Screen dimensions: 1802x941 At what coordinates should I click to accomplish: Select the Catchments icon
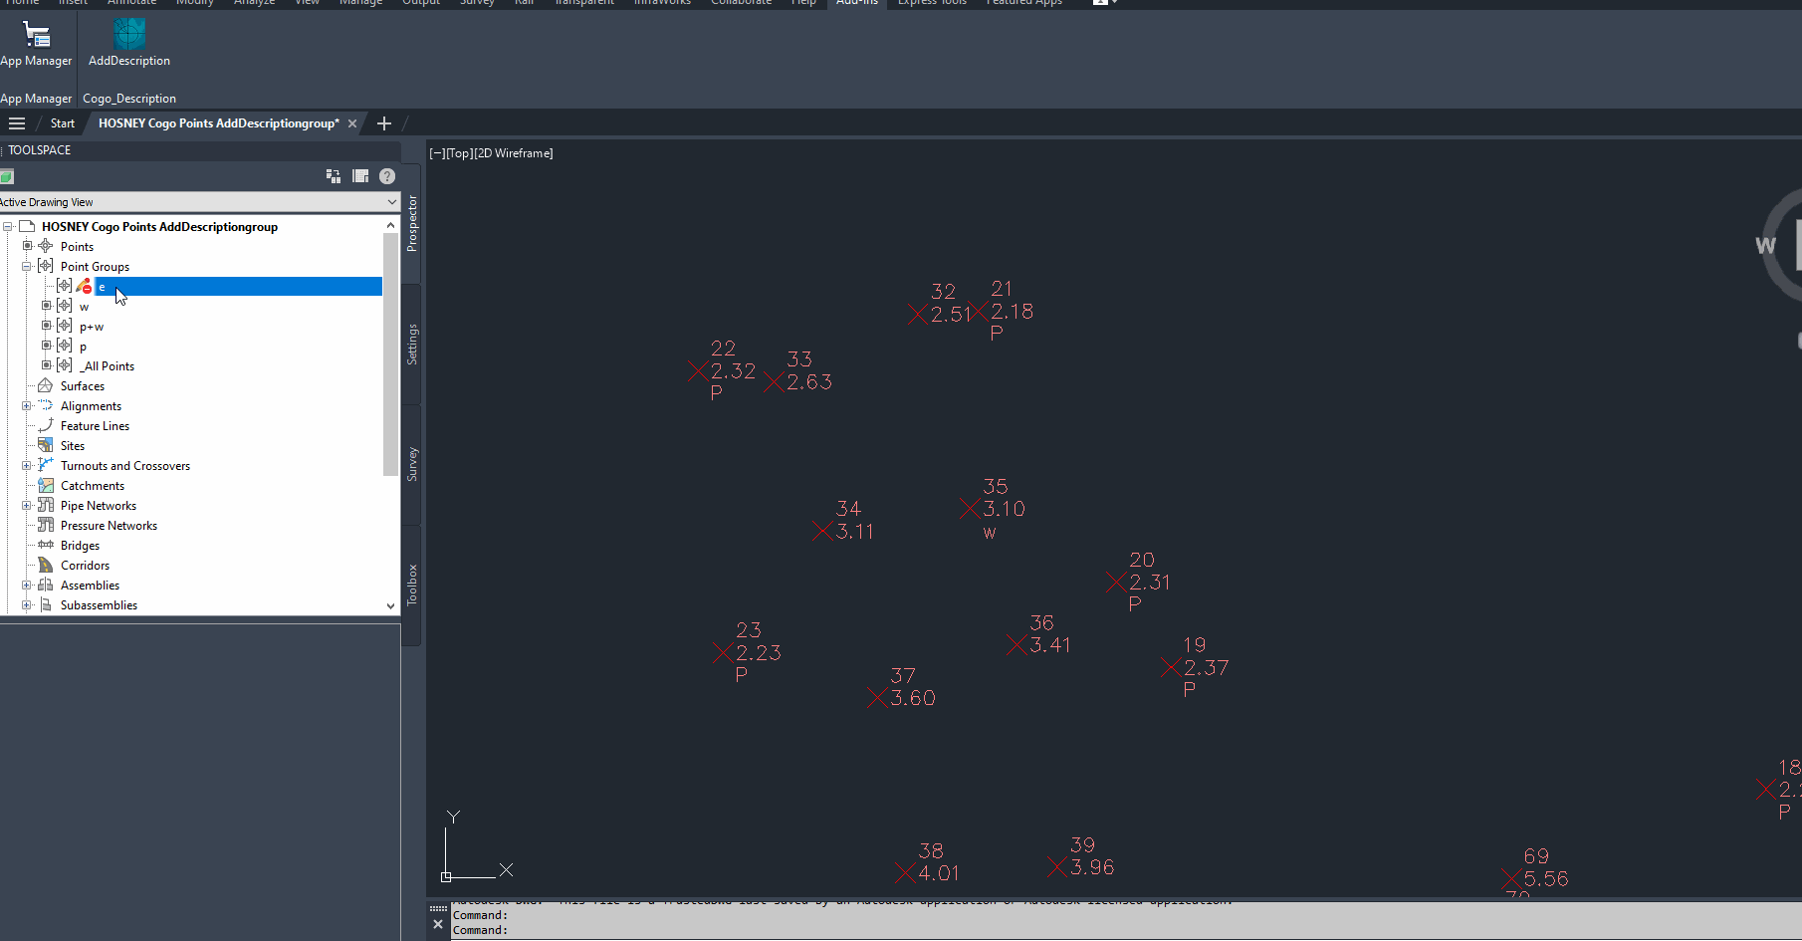point(45,485)
